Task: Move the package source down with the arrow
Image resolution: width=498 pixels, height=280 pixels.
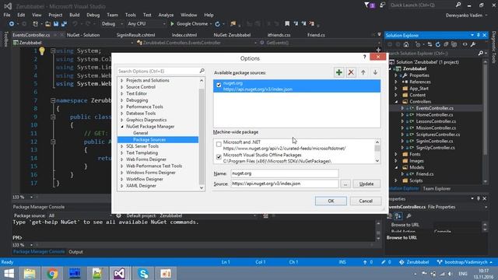Action: tap(375, 72)
